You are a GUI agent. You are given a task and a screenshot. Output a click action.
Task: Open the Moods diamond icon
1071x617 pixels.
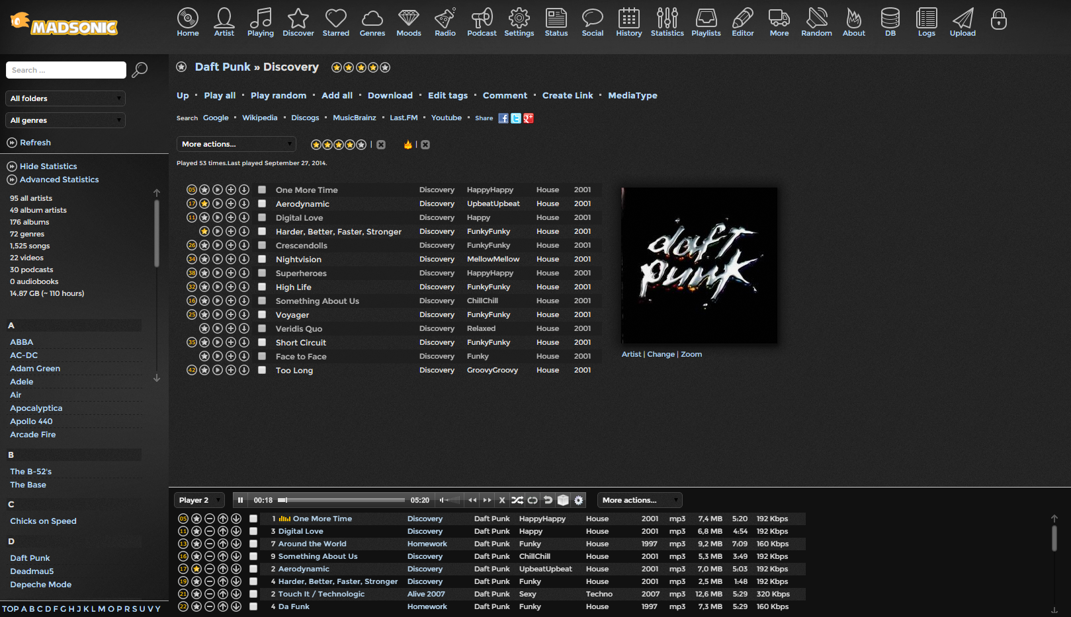pos(409,18)
